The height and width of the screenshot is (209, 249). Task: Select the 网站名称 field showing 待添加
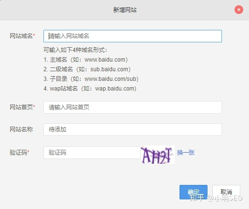[133, 130]
